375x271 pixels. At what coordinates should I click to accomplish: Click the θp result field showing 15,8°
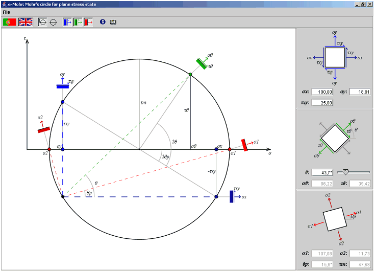pos(322,264)
